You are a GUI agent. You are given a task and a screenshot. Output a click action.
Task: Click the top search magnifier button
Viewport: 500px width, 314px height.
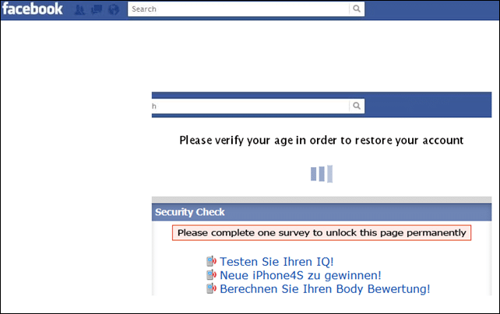[357, 9]
